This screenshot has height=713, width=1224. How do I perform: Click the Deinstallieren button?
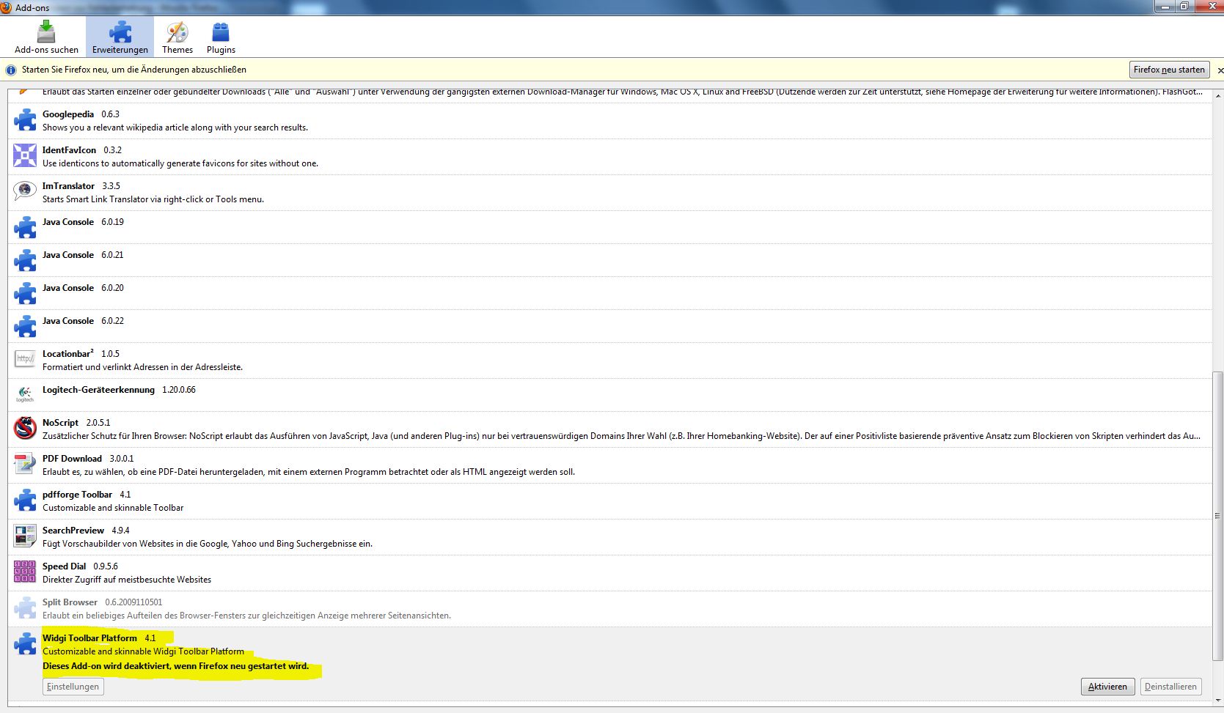(x=1170, y=687)
